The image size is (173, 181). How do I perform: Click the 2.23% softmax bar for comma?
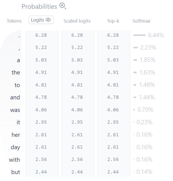pos(136,47)
